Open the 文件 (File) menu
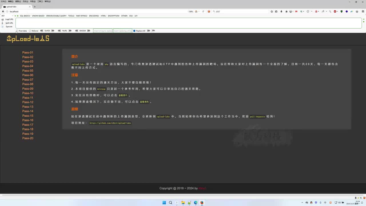Image resolution: width=366 pixels, height=206 pixels. click(3, 1)
